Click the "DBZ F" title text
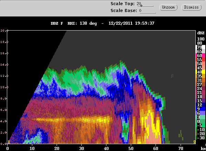 point(57,23)
